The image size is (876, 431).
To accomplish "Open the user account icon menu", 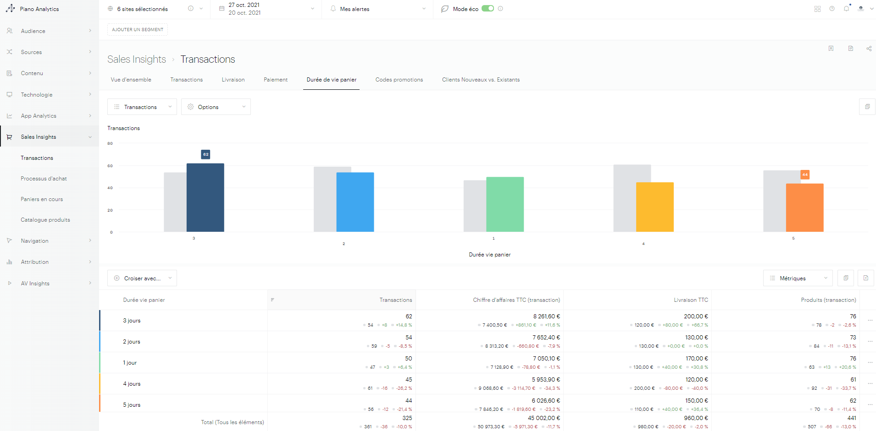I will [x=861, y=9].
